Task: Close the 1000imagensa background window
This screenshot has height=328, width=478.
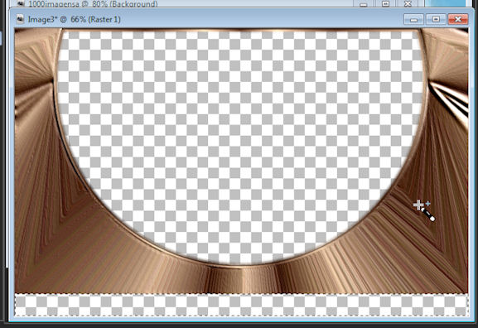Action: [x=408, y=3]
